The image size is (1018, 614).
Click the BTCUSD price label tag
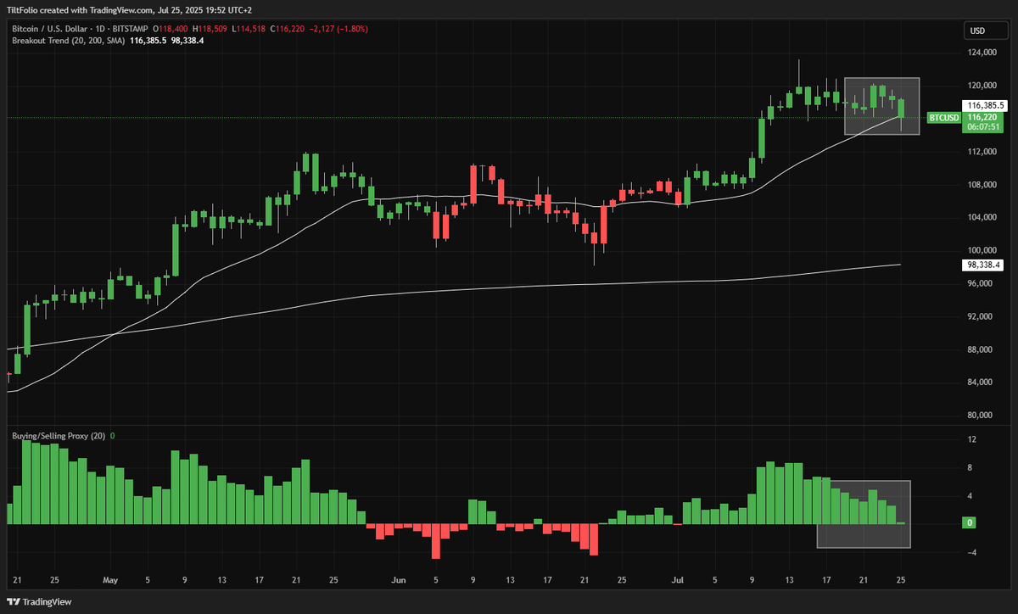pos(942,118)
